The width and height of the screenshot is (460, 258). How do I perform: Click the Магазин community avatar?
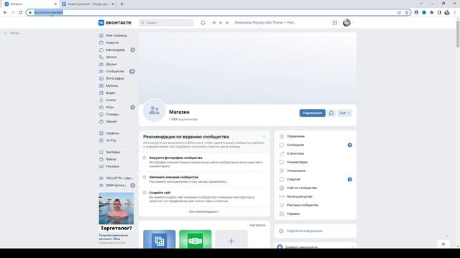point(155,110)
